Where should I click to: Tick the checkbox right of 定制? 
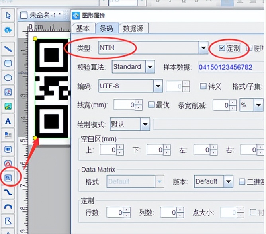pyautogui.click(x=249, y=48)
